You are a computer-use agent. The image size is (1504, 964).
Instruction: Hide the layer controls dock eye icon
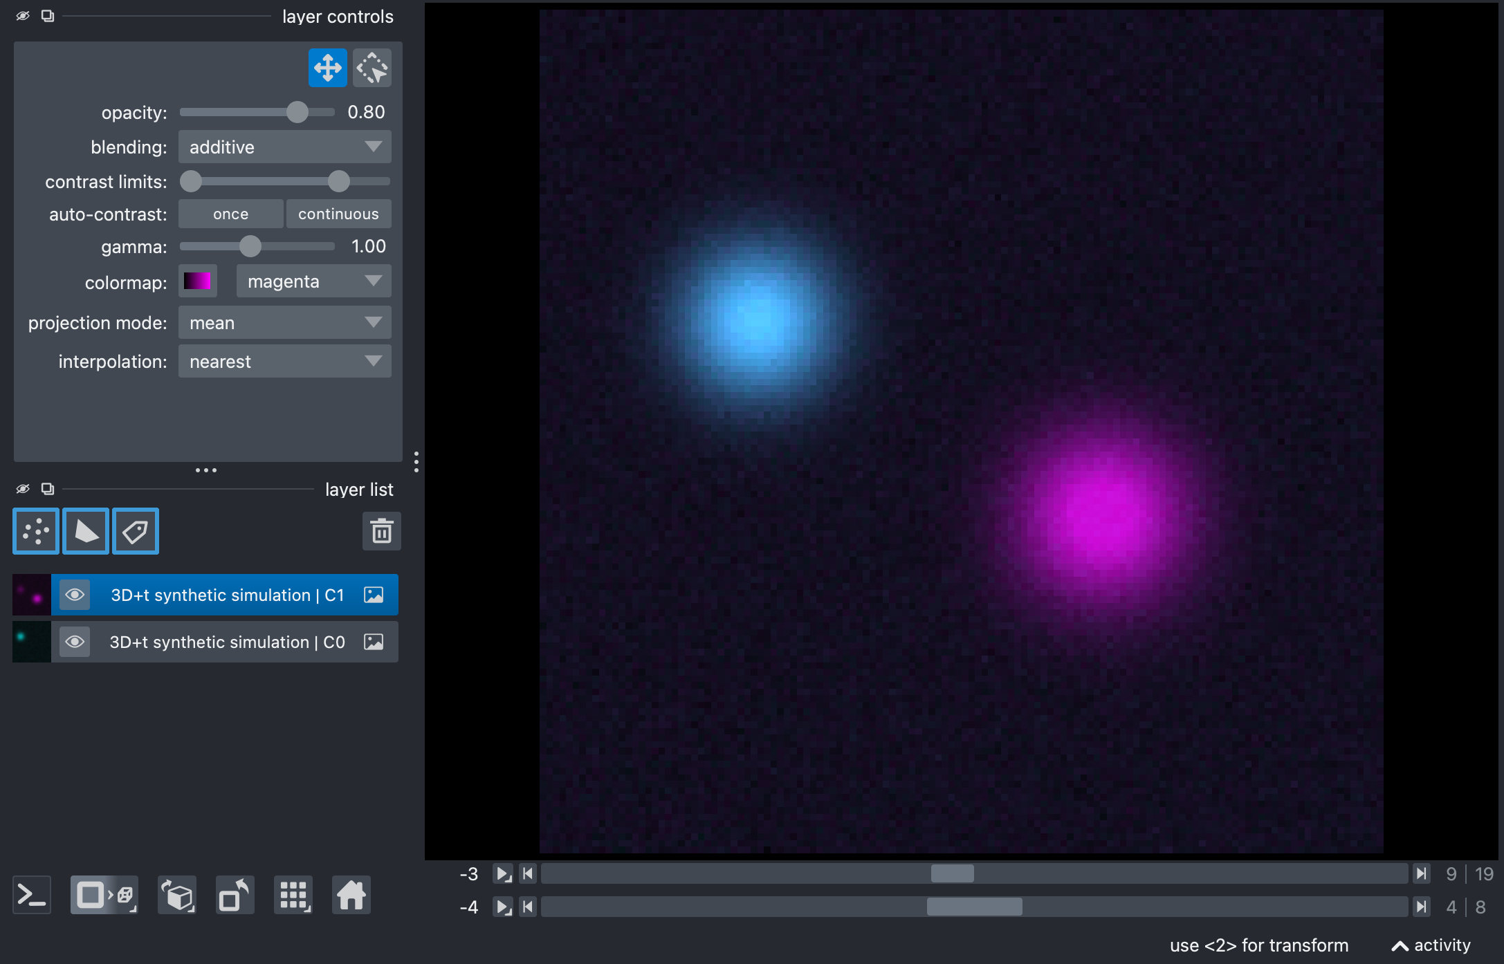23,16
